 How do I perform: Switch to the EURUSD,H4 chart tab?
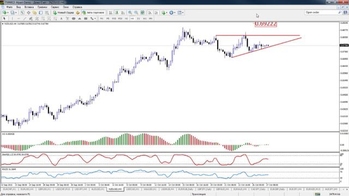27,189
